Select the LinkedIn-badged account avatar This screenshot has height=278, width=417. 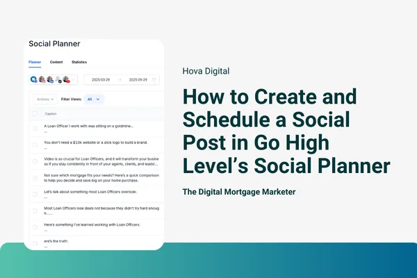(x=50, y=79)
